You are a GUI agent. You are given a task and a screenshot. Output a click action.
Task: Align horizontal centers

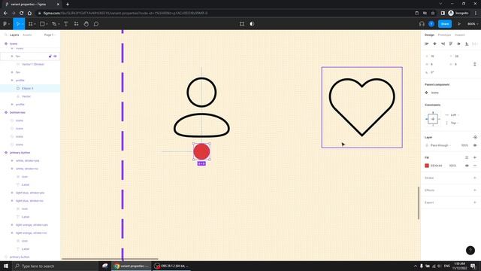(x=434, y=44)
